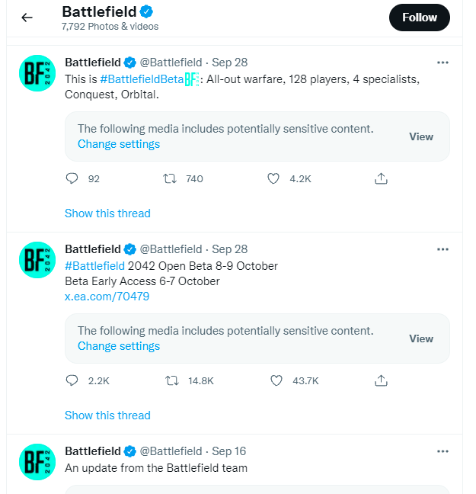
Task: Share the BattlefieldBeta 128 players tweet
Action: point(382,178)
